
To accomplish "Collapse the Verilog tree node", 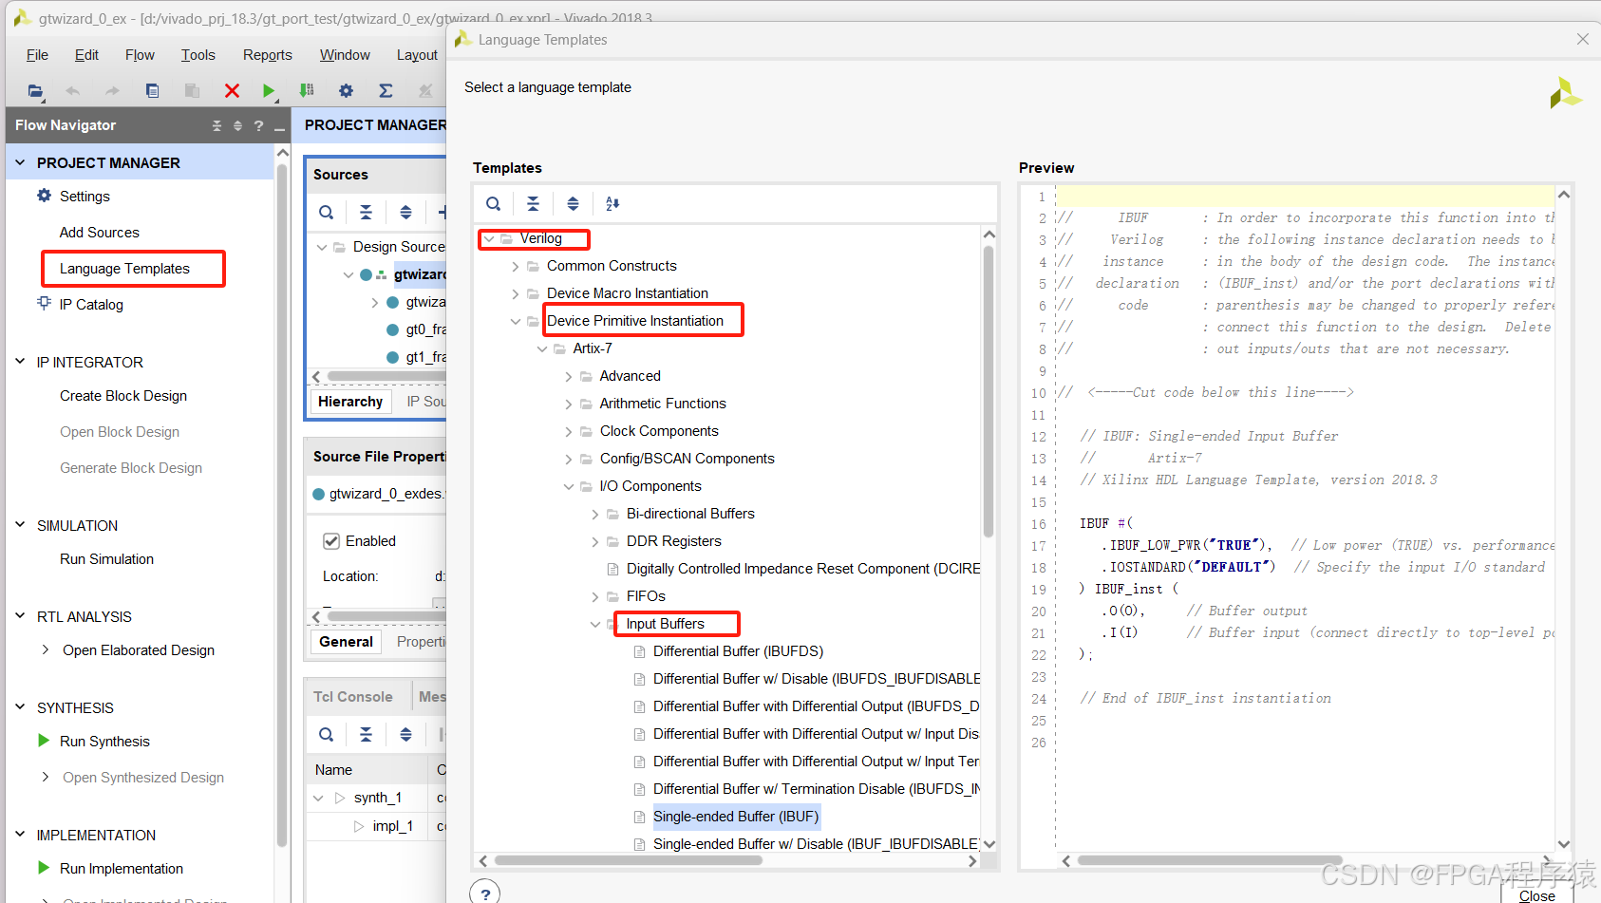I will pyautogui.click(x=489, y=239).
